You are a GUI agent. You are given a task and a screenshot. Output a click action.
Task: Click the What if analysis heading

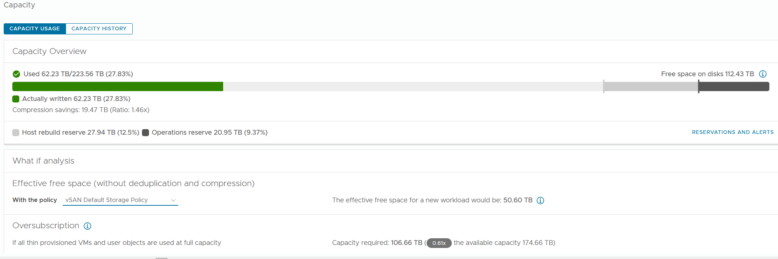pyautogui.click(x=43, y=161)
